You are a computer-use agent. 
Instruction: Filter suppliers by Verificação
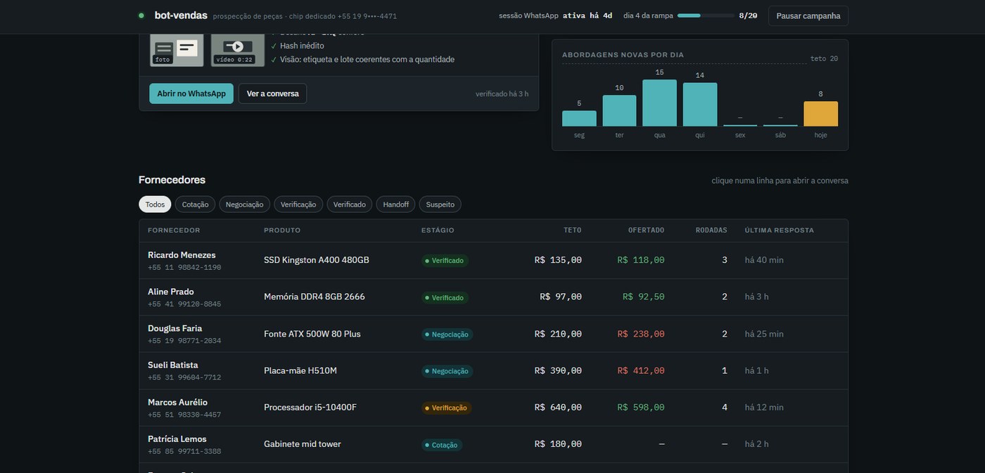(x=298, y=205)
